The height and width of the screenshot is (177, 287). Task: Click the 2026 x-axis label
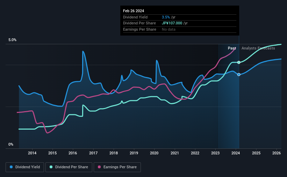(x=277, y=153)
